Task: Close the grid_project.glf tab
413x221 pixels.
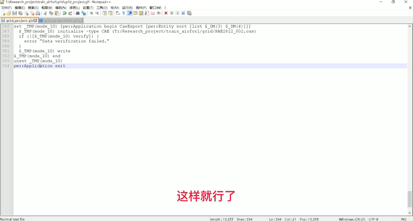Action: (36, 20)
